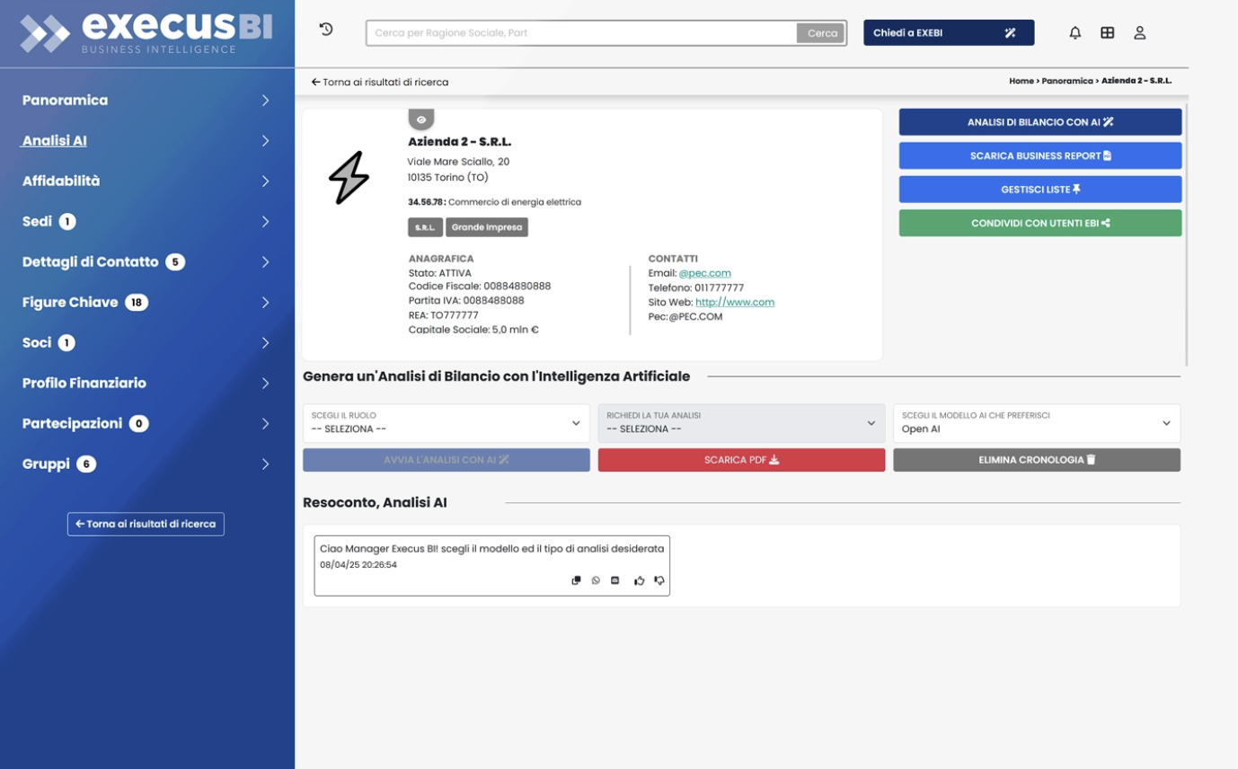Copy the AI chat message

pos(576,580)
